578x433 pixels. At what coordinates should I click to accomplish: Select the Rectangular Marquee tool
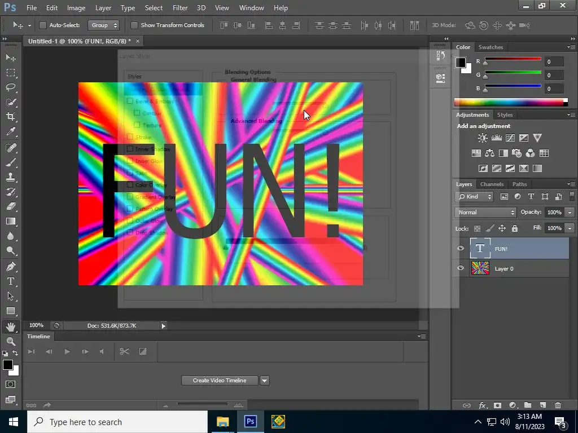click(11, 73)
